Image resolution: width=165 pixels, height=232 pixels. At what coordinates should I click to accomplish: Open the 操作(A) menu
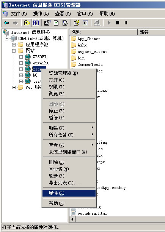click(41, 14)
